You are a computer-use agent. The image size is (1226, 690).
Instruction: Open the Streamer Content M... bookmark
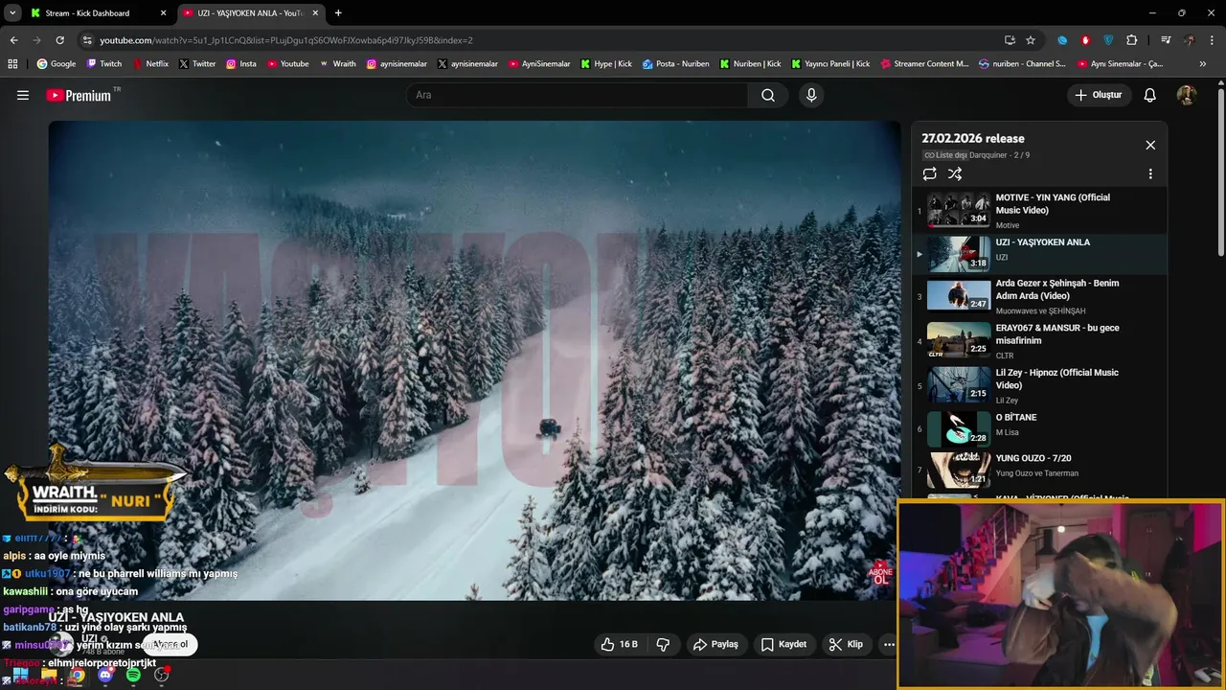click(923, 64)
